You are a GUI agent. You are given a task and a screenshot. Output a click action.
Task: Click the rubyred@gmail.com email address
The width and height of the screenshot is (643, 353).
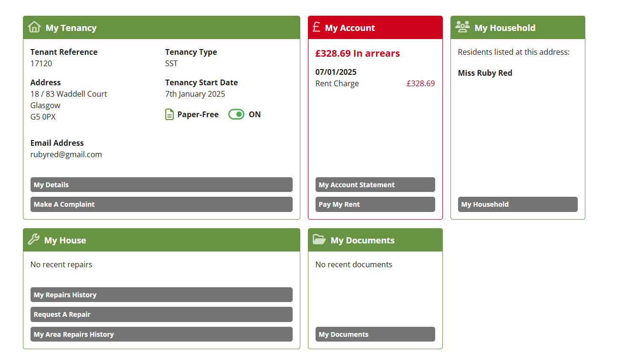(x=66, y=154)
